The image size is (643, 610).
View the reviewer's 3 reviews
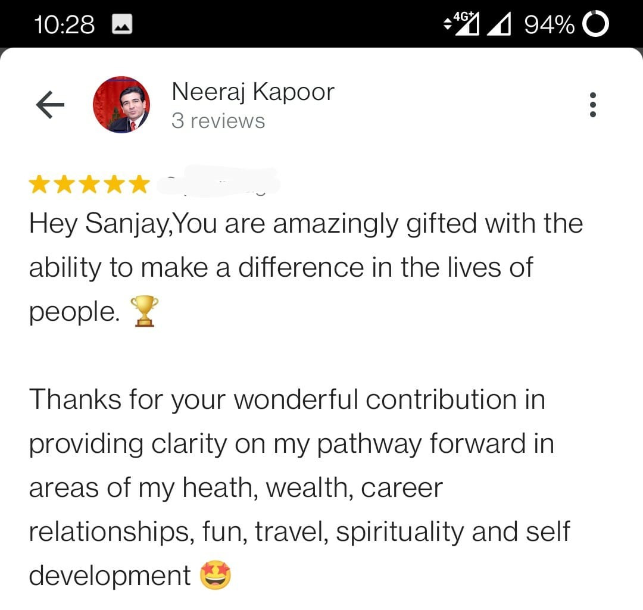(x=218, y=121)
